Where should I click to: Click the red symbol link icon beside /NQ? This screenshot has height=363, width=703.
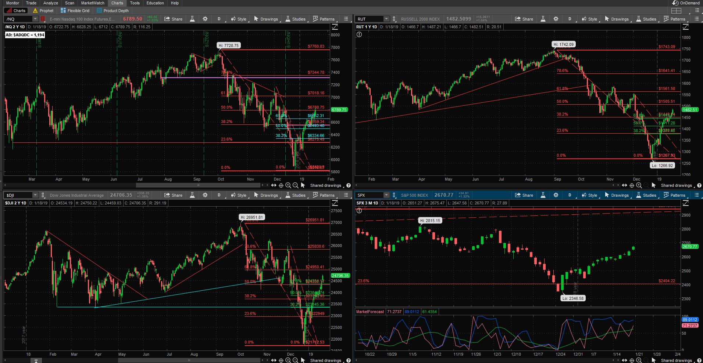pos(43,19)
